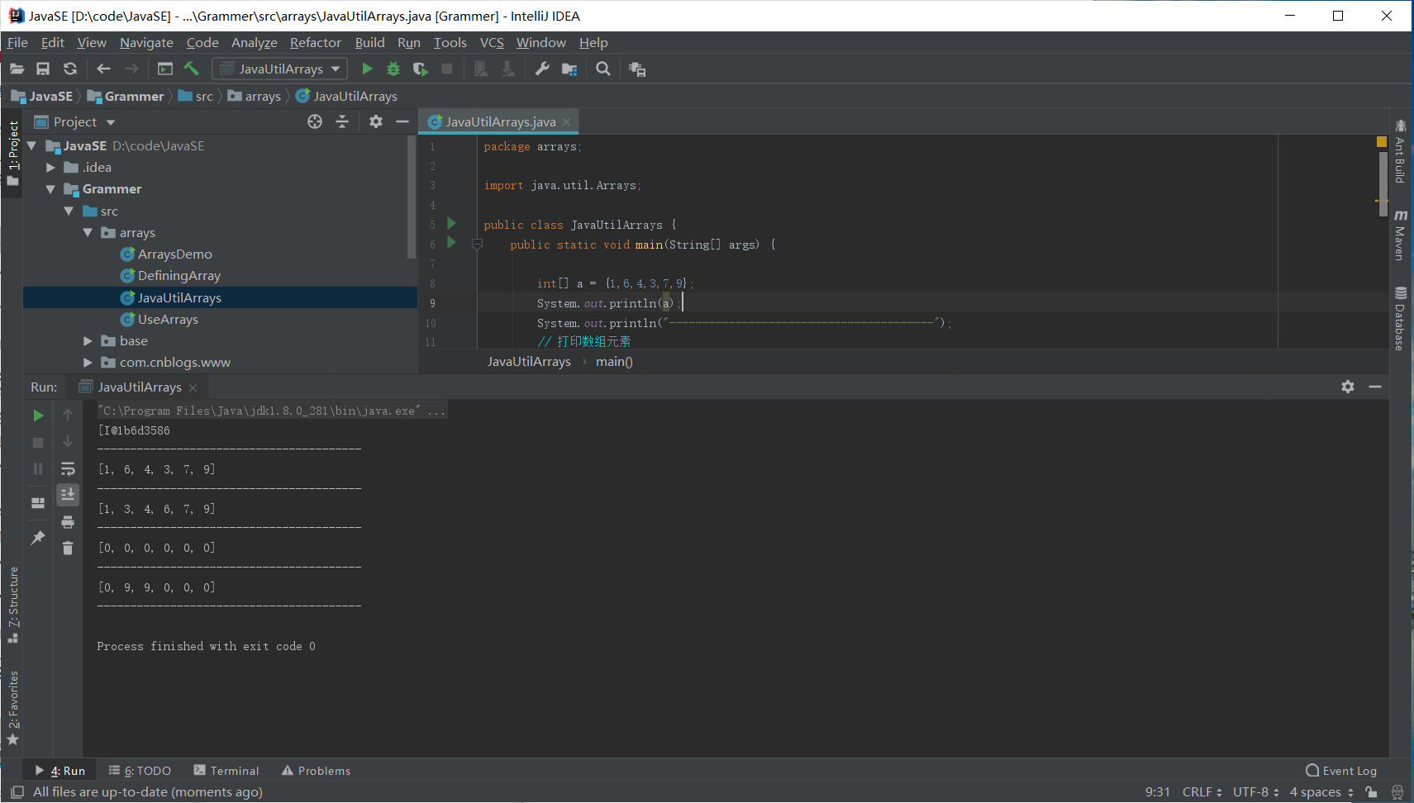Toggle scroll to end in console

pyautogui.click(x=68, y=495)
